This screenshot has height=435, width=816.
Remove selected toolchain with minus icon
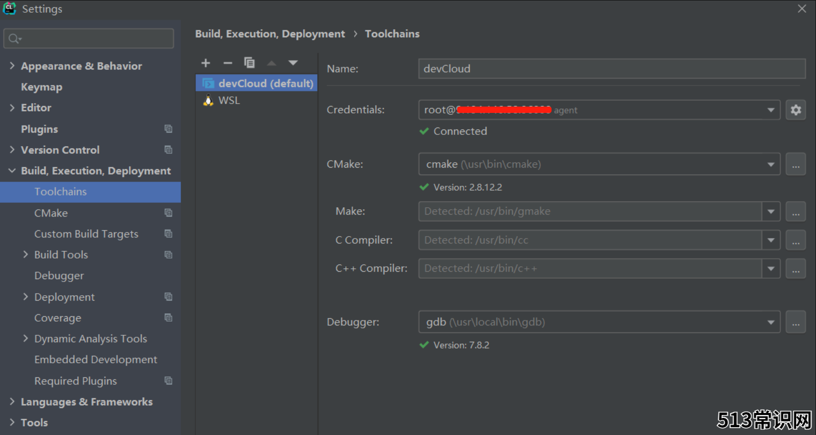click(x=228, y=63)
